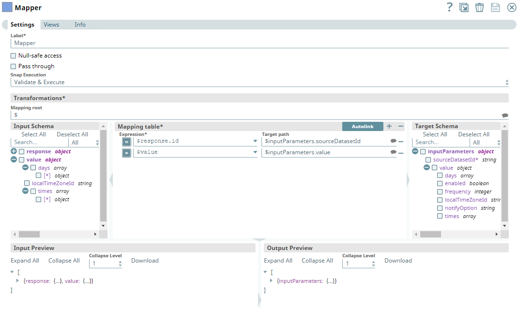The height and width of the screenshot is (309, 519).
Task: Open the Mapper help icon
Action: [449, 7]
